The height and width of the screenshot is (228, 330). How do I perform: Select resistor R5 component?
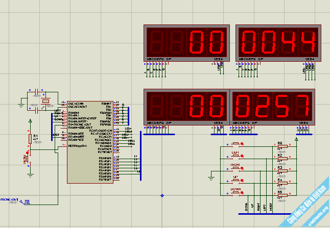click(x=282, y=195)
